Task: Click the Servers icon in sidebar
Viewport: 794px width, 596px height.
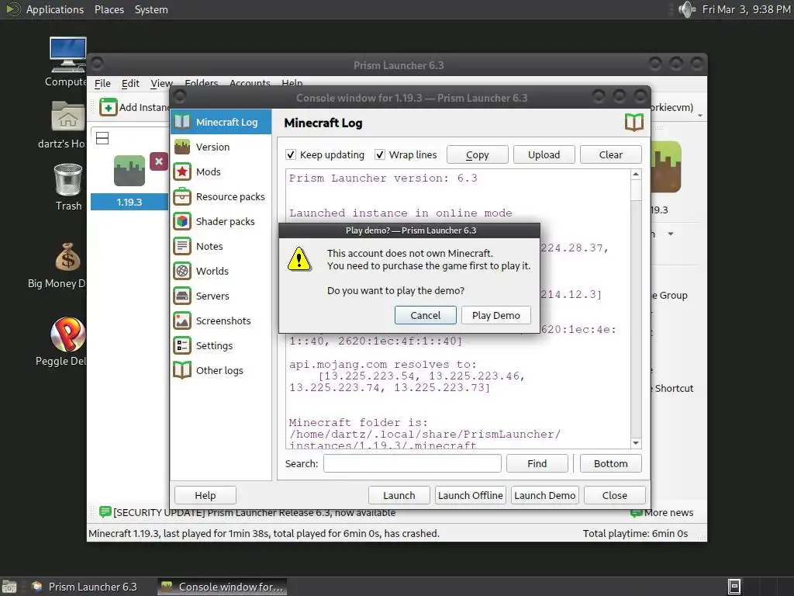Action: click(181, 296)
